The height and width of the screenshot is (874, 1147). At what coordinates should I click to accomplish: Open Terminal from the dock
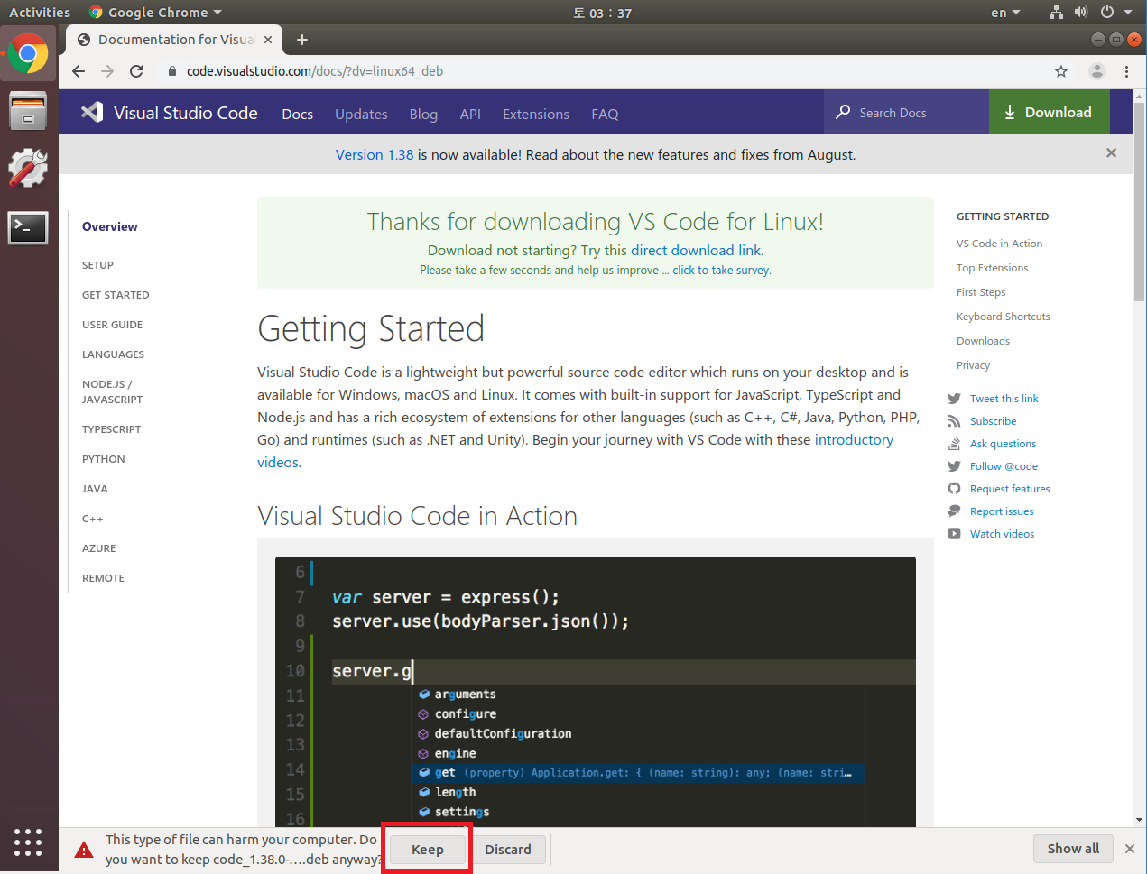pyautogui.click(x=28, y=227)
